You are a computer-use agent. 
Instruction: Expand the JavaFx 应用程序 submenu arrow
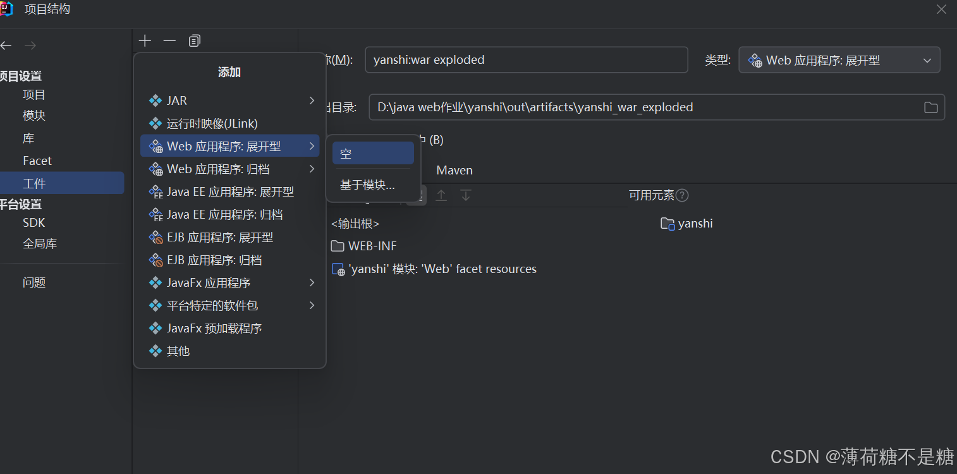tap(312, 283)
